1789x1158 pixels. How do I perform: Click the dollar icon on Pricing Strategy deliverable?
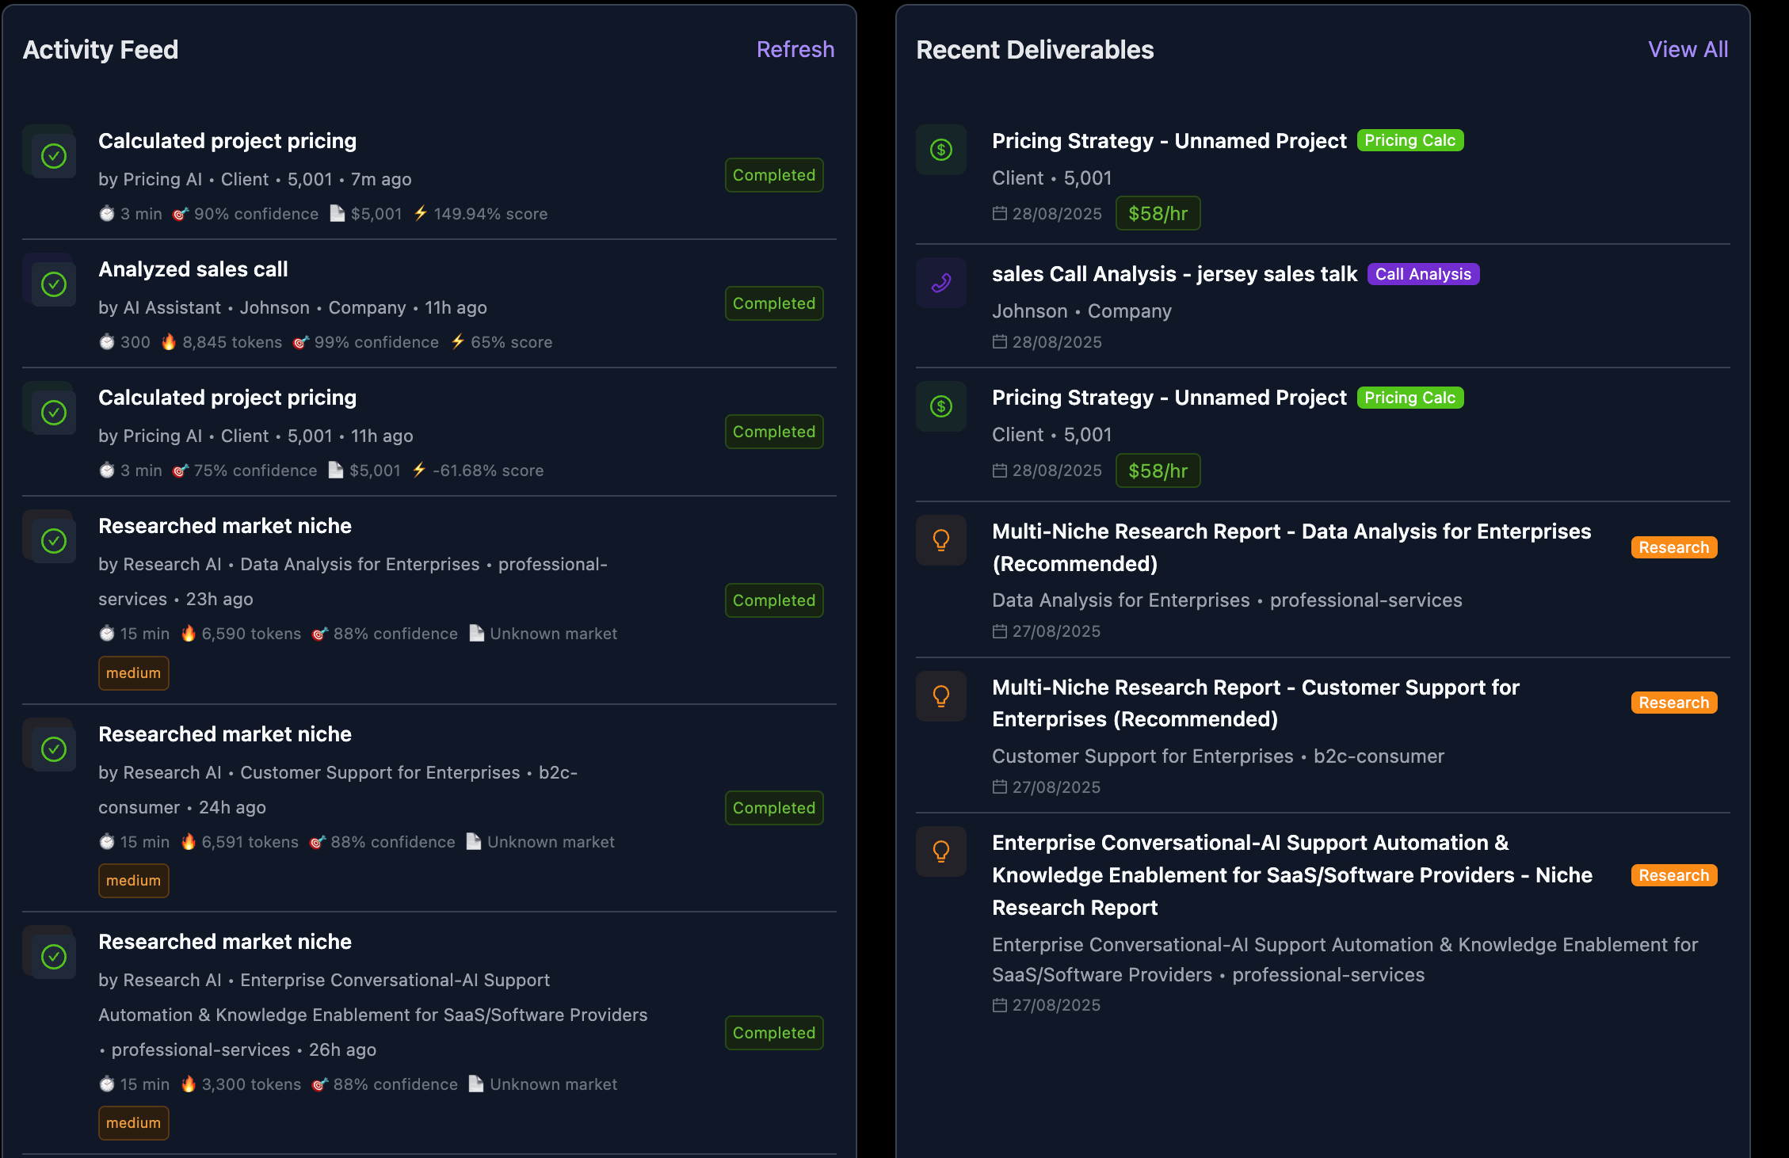pyautogui.click(x=940, y=150)
